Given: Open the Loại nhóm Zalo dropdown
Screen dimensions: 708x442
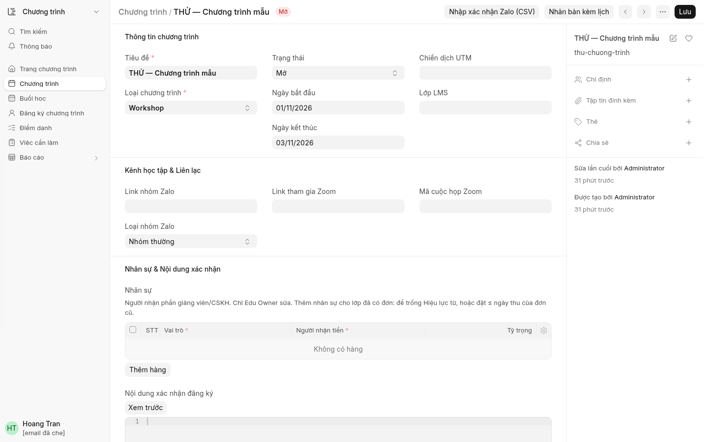Looking at the screenshot, I should click(x=191, y=241).
